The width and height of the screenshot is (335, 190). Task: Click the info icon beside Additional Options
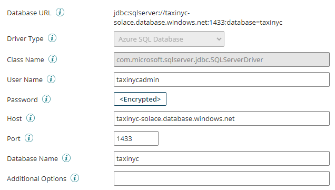point(75,178)
